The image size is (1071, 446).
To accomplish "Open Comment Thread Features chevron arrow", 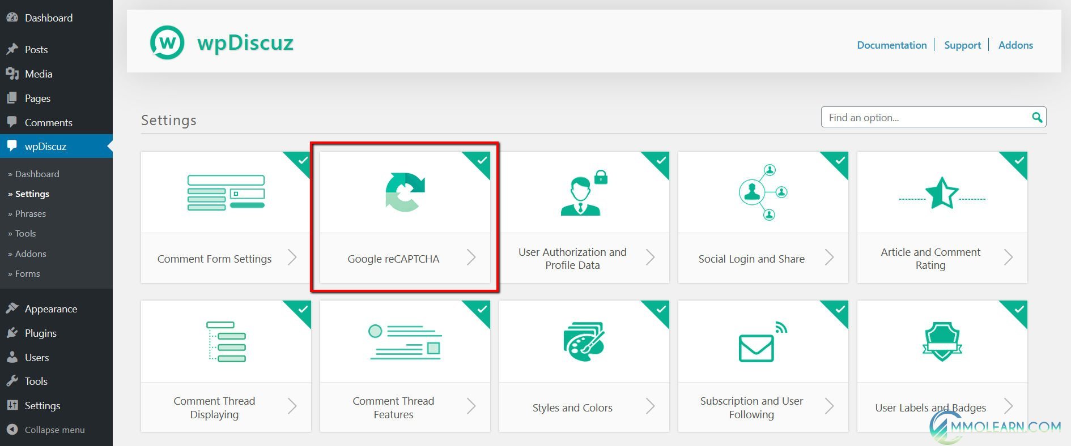I will coord(471,406).
